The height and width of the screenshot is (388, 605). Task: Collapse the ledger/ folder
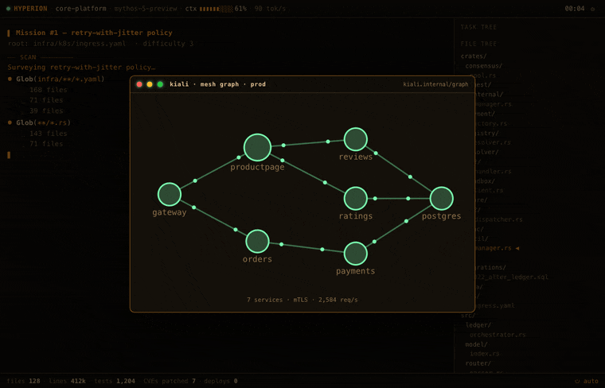click(478, 325)
